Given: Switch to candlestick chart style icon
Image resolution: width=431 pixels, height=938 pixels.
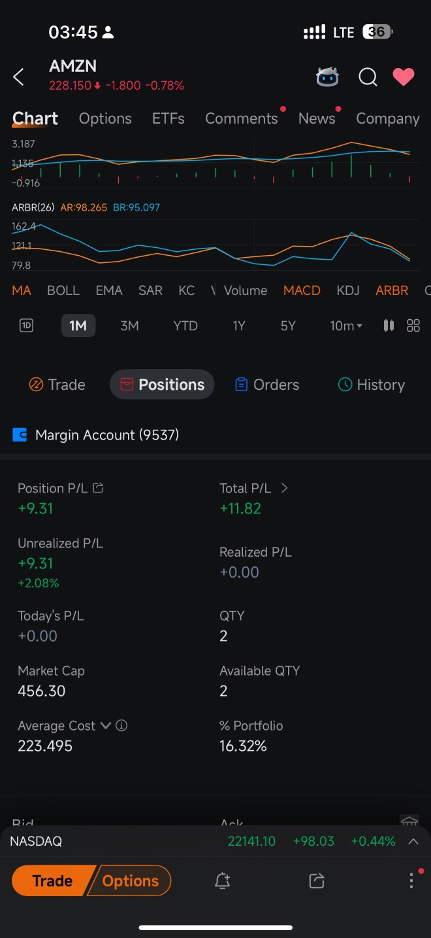Looking at the screenshot, I should (x=389, y=326).
